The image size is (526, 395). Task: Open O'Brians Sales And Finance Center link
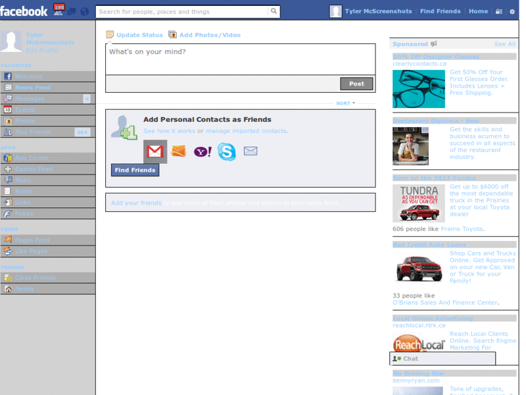445,303
